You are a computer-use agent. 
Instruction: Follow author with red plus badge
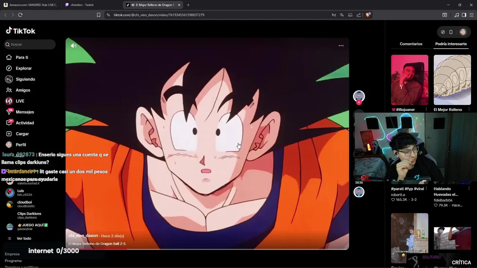(x=359, y=102)
